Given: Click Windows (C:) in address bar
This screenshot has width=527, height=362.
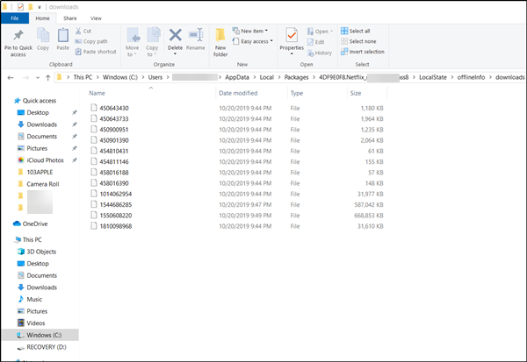Looking at the screenshot, I should point(120,77).
